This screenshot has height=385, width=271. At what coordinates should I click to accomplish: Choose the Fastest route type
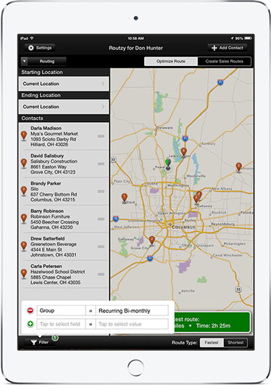(x=212, y=343)
